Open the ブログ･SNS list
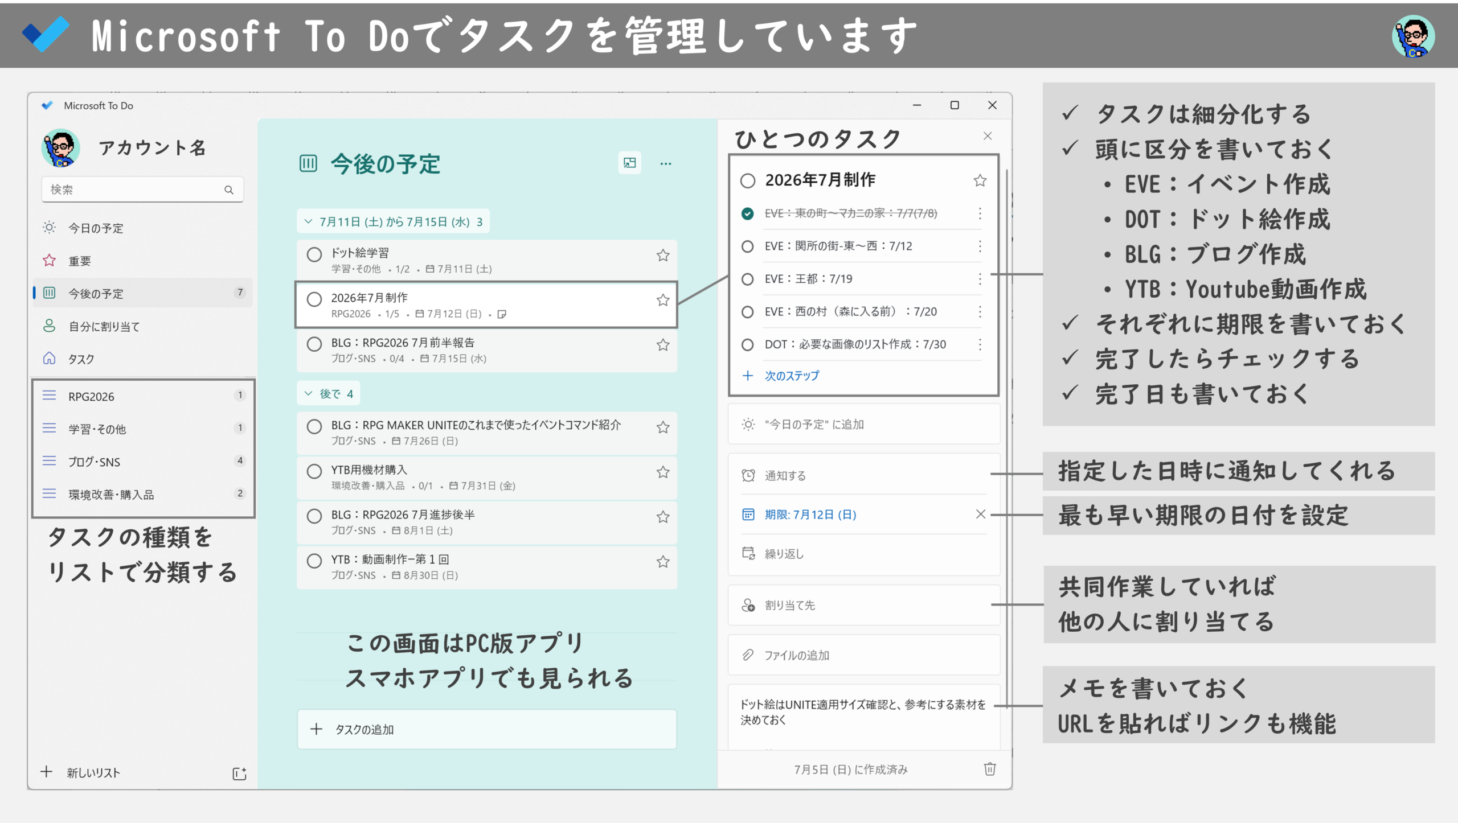The height and width of the screenshot is (823, 1458). (x=142, y=462)
